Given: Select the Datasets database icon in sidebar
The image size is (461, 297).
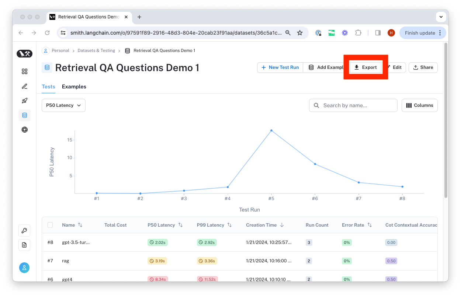Looking at the screenshot, I should click(x=24, y=115).
